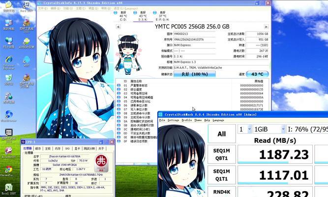Switch to CPU-Z 缓存 tab
Viewport: 328px width, 197px height.
click(38, 148)
